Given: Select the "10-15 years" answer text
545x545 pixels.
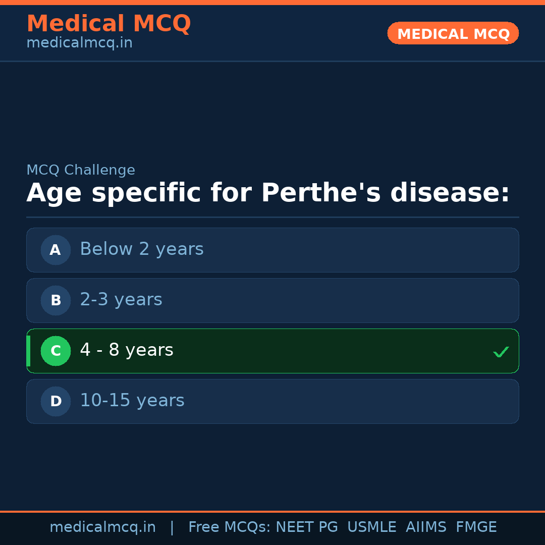Looking at the screenshot, I should click(132, 401).
